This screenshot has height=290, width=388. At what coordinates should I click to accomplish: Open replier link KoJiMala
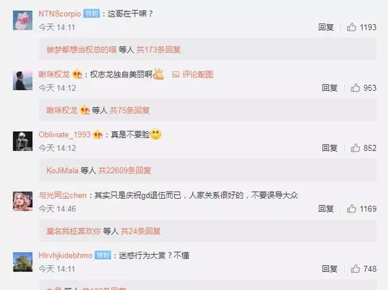(x=62, y=170)
